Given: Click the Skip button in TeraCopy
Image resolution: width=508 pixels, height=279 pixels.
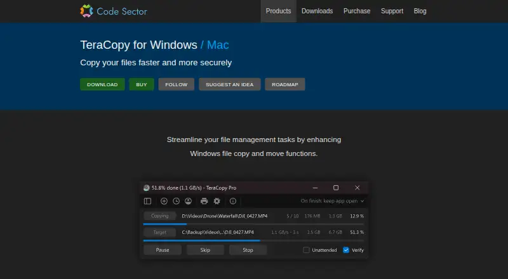Looking at the screenshot, I should 205,250.
